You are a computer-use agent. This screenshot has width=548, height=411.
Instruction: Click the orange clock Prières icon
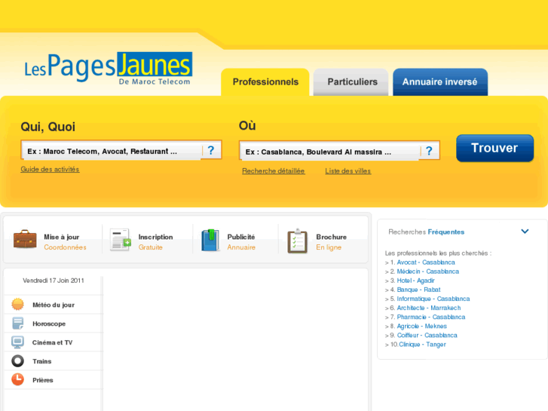coord(17,379)
